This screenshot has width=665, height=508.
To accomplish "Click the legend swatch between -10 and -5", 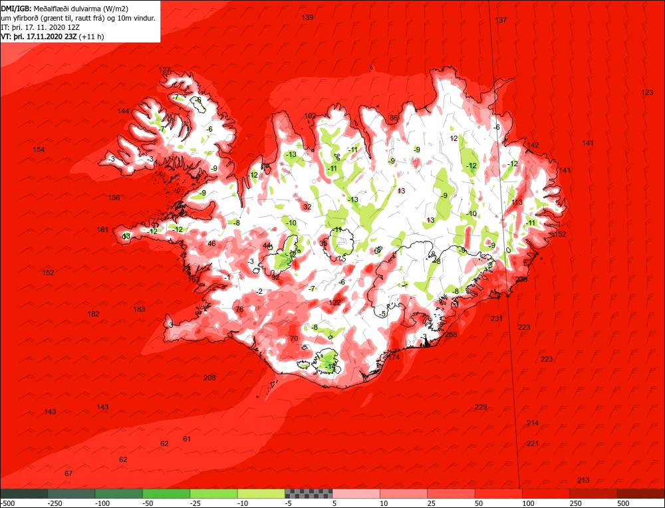I will coord(261,493).
